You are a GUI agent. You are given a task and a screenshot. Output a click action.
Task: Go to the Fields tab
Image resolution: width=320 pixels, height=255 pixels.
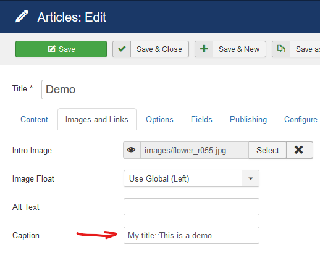[201, 119]
